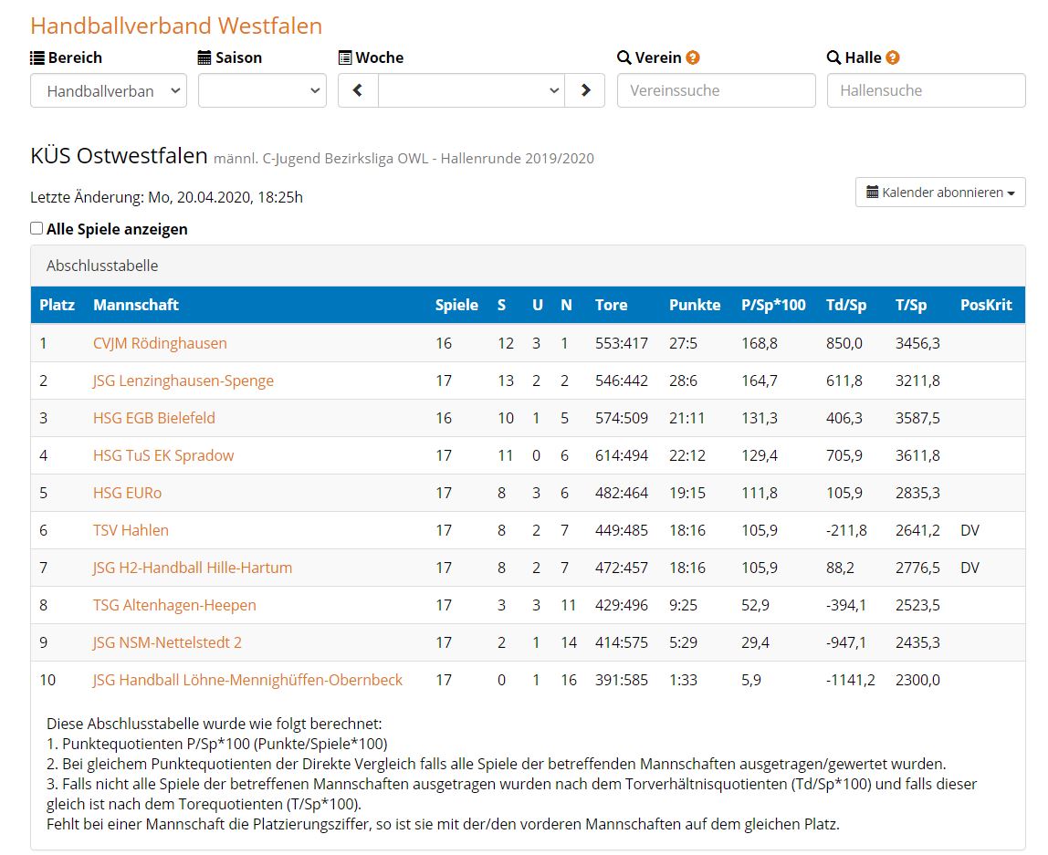This screenshot has height=855, width=1048.
Task: Click the Saison calendar icon
Action: tap(204, 58)
